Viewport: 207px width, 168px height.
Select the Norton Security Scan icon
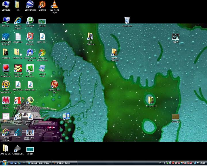(6, 84)
